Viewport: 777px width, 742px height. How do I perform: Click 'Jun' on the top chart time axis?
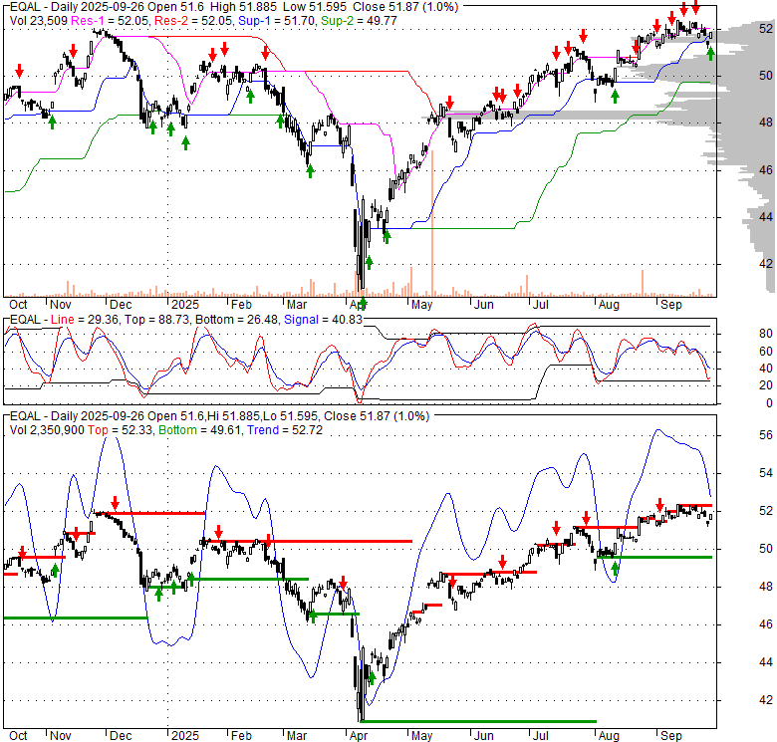(x=484, y=305)
